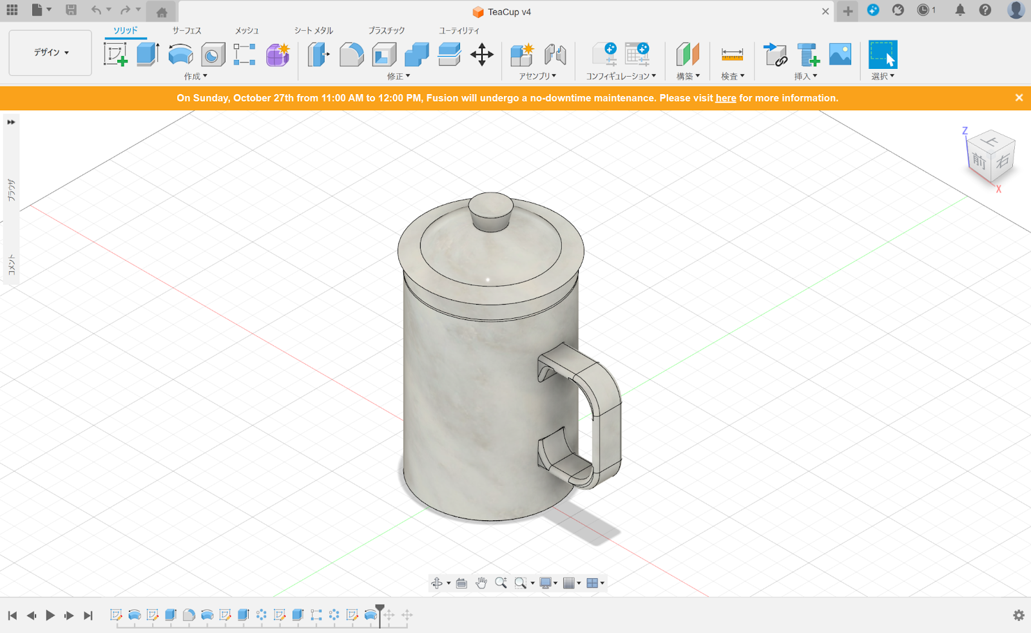Select the Press Pull tool
The width and height of the screenshot is (1031, 633).
(318, 55)
